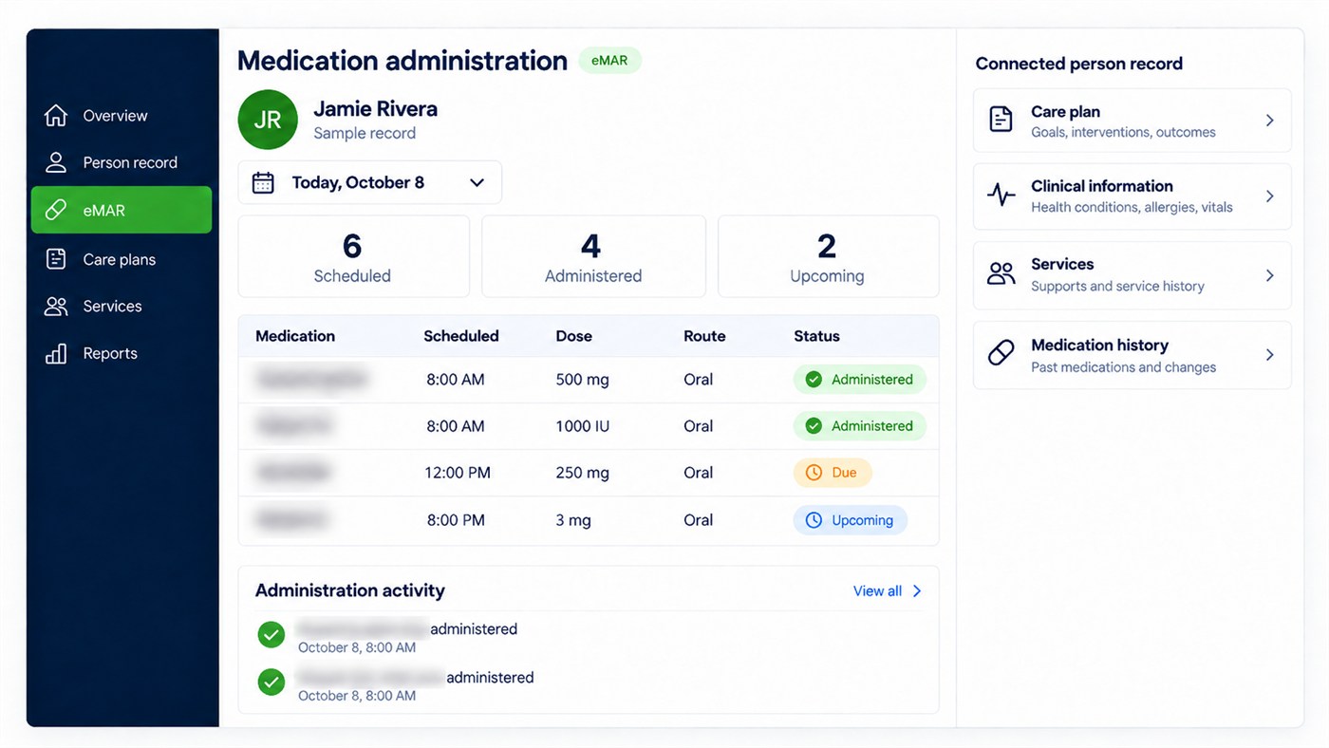This screenshot has width=1329, height=748.
Task: Expand Services card chevron arrow
Action: point(1270,275)
